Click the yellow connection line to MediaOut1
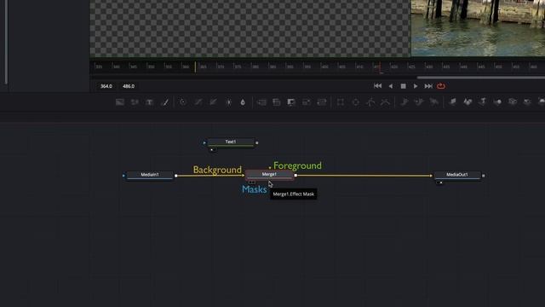Viewport: 545px width, 307px height. (364, 176)
